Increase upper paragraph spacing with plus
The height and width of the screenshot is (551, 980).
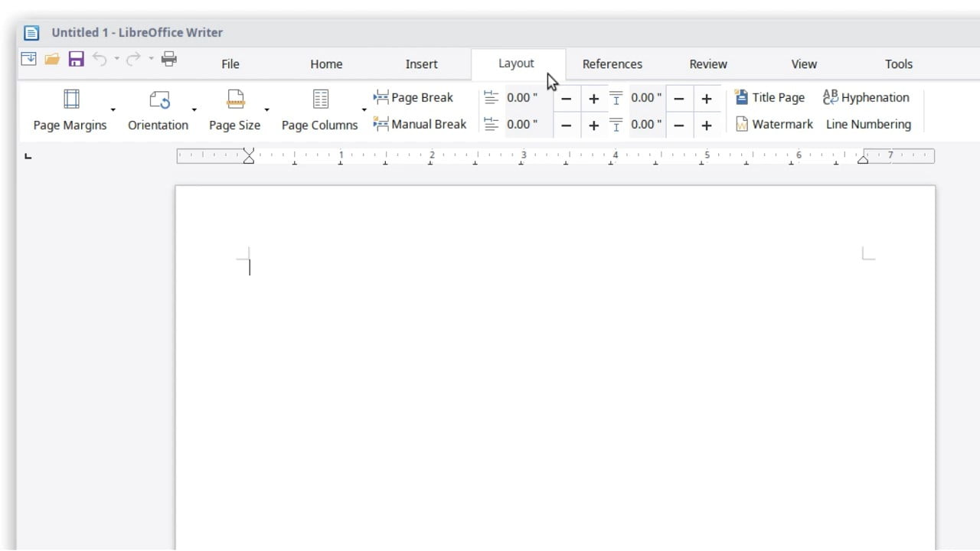[707, 98]
